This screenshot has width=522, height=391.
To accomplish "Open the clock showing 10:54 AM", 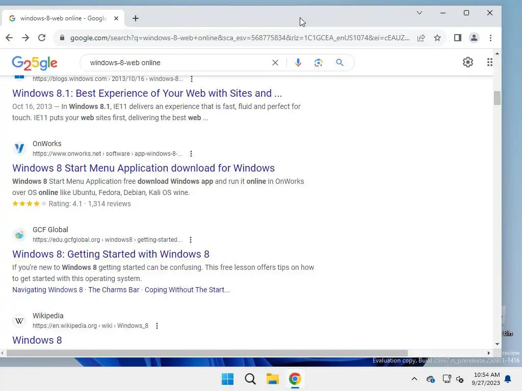I will pyautogui.click(x=486, y=379).
